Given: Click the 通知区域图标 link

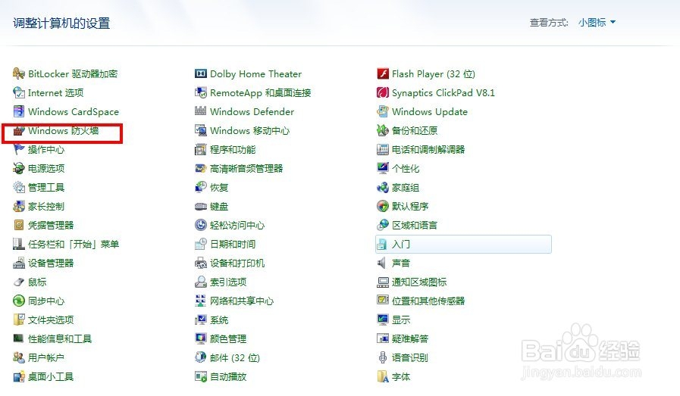Looking at the screenshot, I should 419,282.
